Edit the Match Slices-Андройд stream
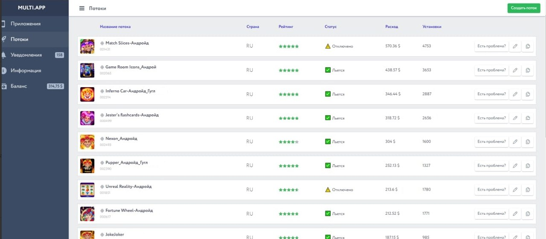The width and height of the screenshot is (546, 239). [x=515, y=46]
